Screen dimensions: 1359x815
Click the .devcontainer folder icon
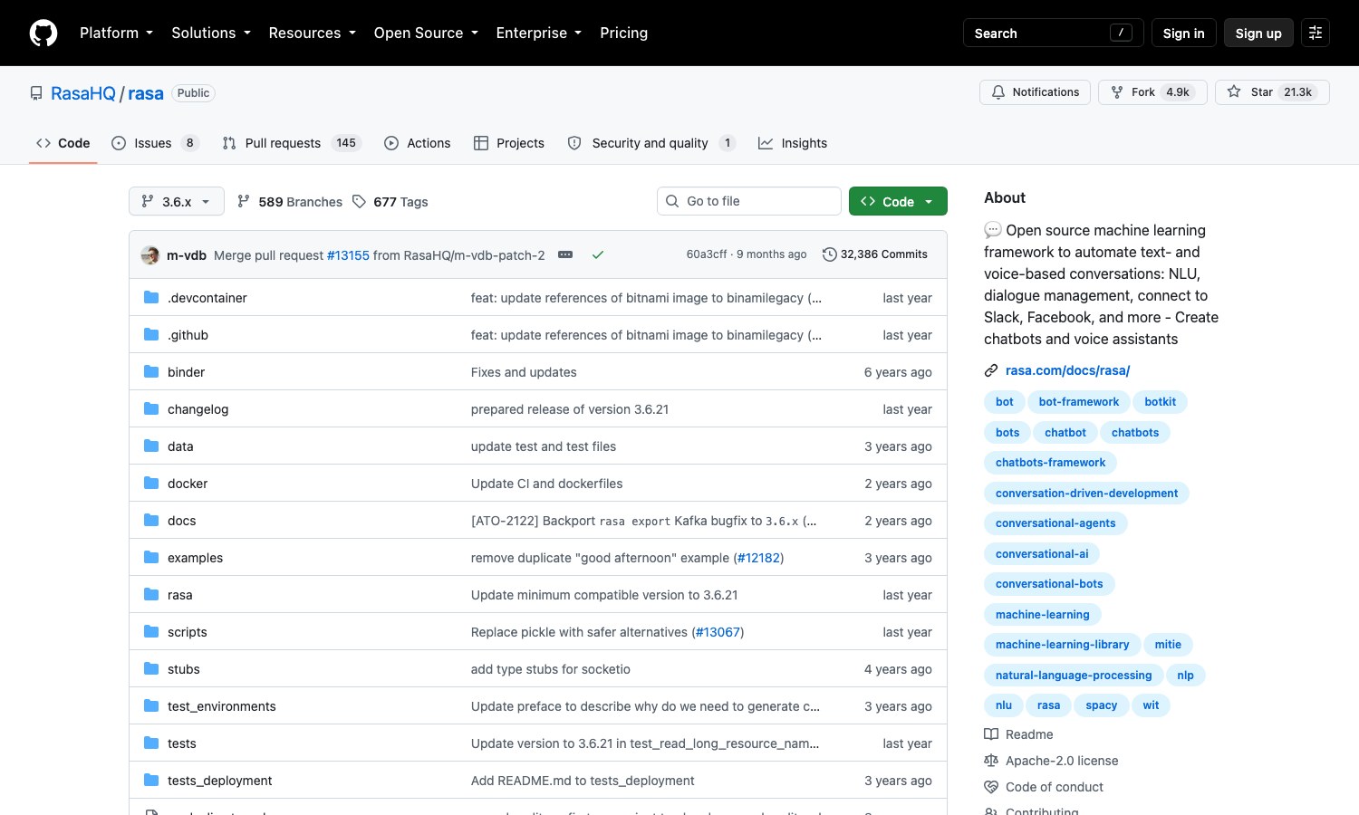click(151, 298)
